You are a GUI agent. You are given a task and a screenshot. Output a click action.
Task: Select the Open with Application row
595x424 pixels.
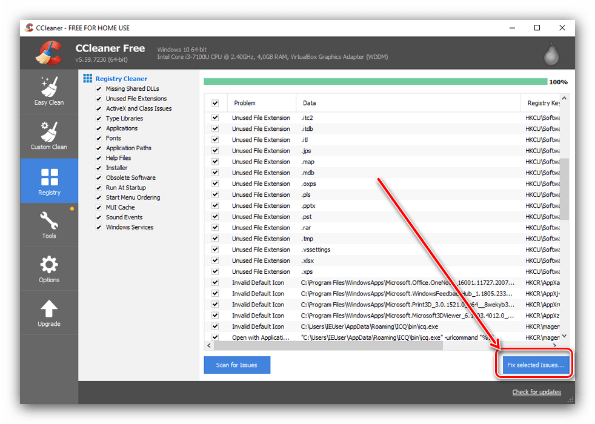(x=382, y=337)
